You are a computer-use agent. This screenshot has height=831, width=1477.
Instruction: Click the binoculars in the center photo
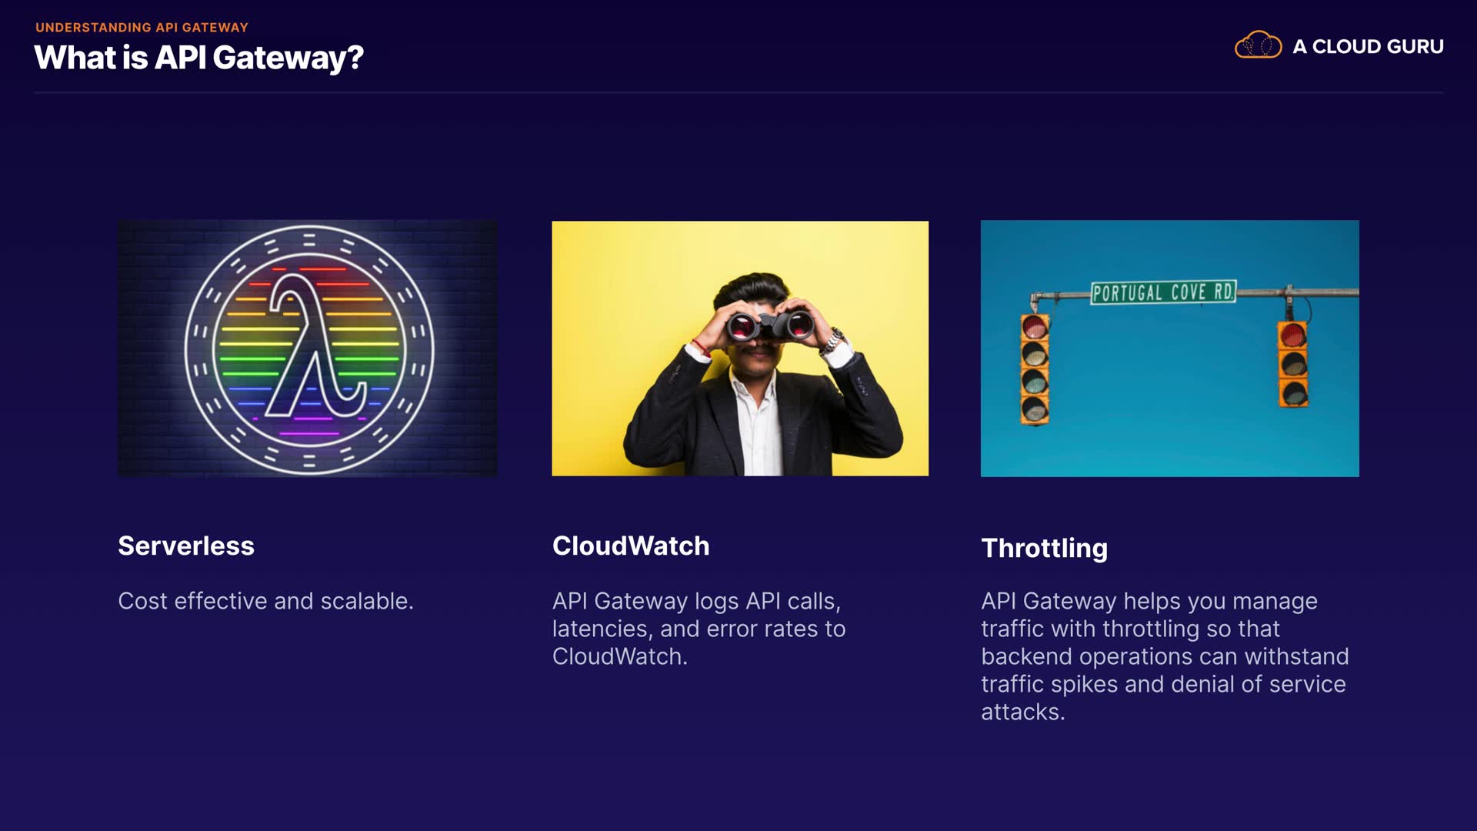coord(771,325)
